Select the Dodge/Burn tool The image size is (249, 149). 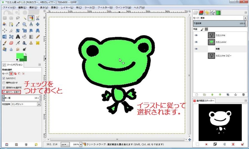click(25, 49)
